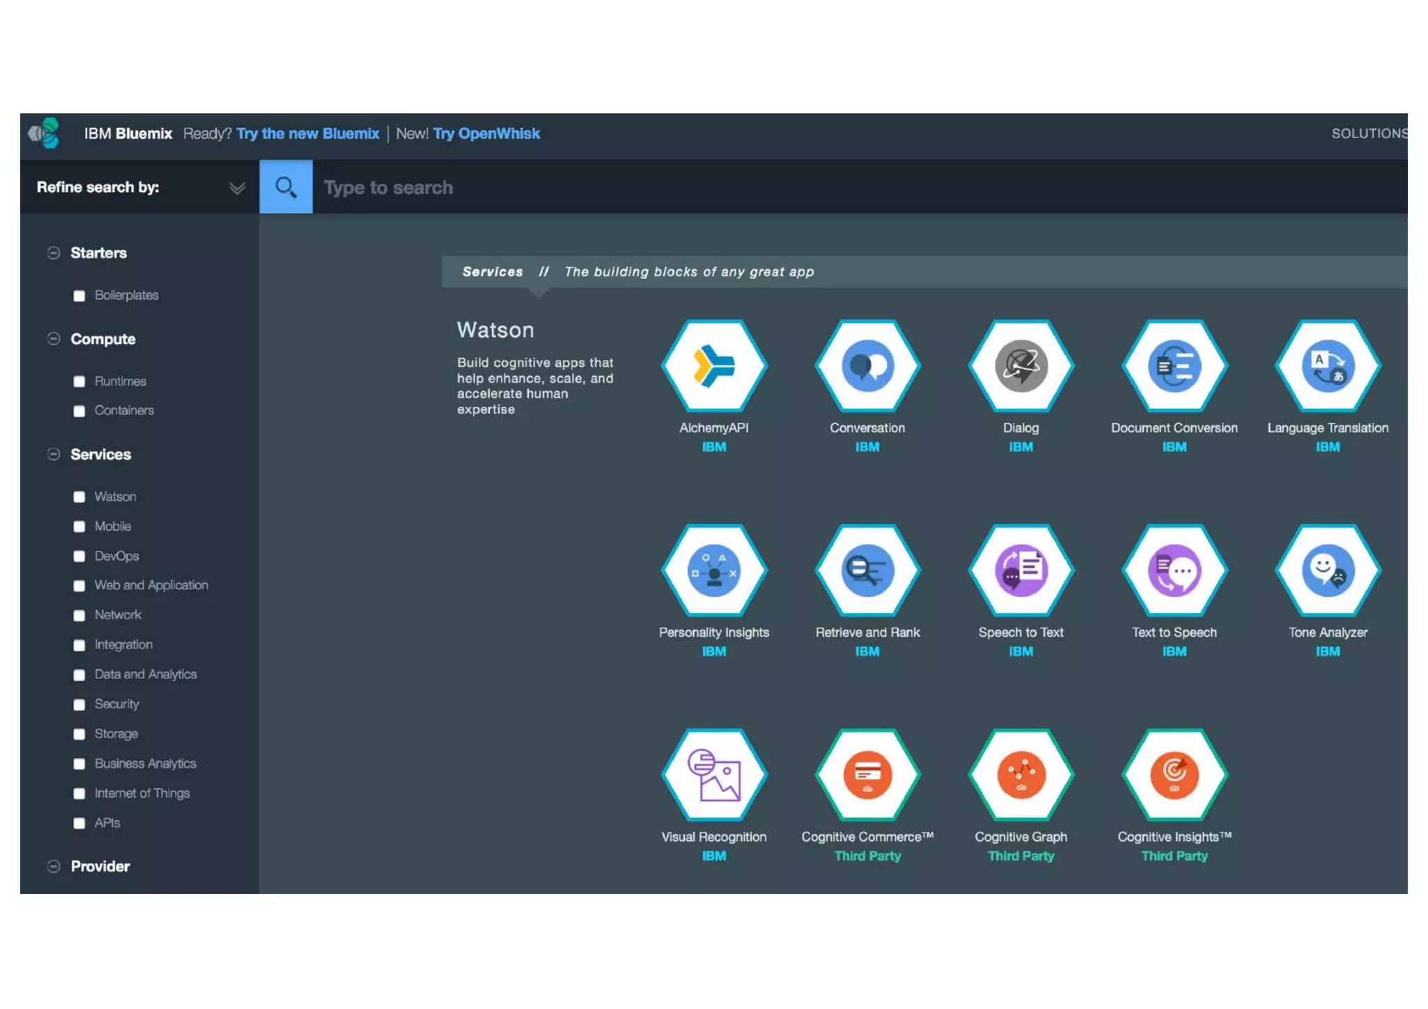1428x1009 pixels.
Task: Follow the Try OpenWhisk link
Action: pyautogui.click(x=486, y=133)
